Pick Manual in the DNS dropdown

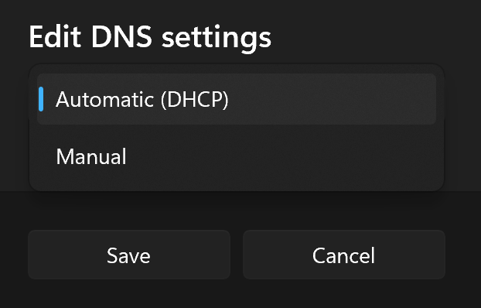coord(236,156)
